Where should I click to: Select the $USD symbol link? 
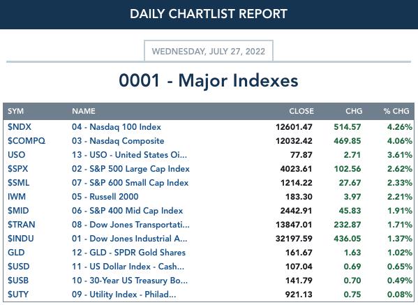(x=19, y=267)
